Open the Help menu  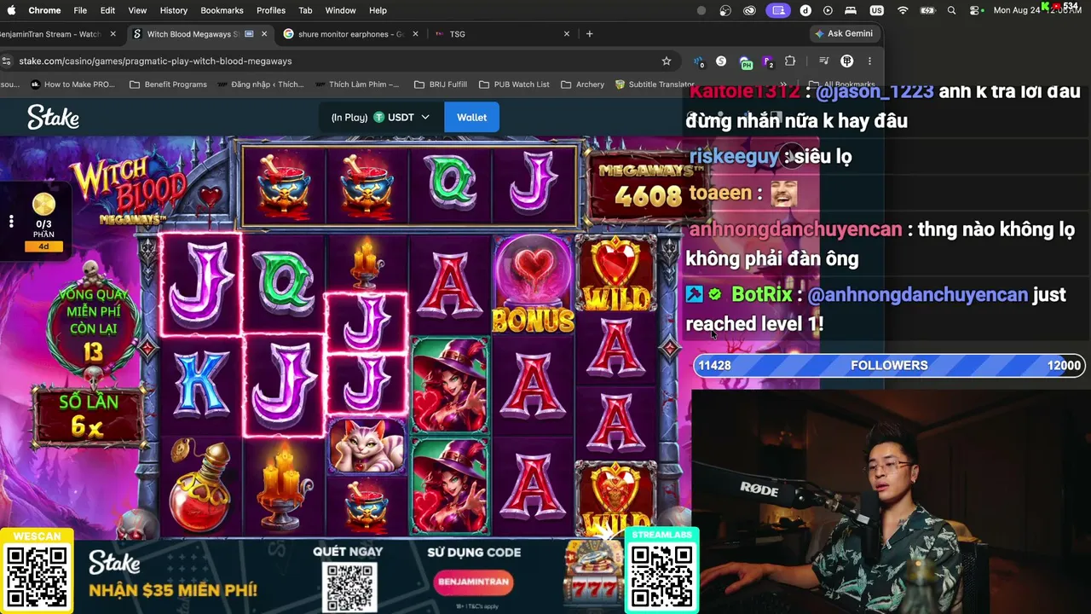click(378, 10)
